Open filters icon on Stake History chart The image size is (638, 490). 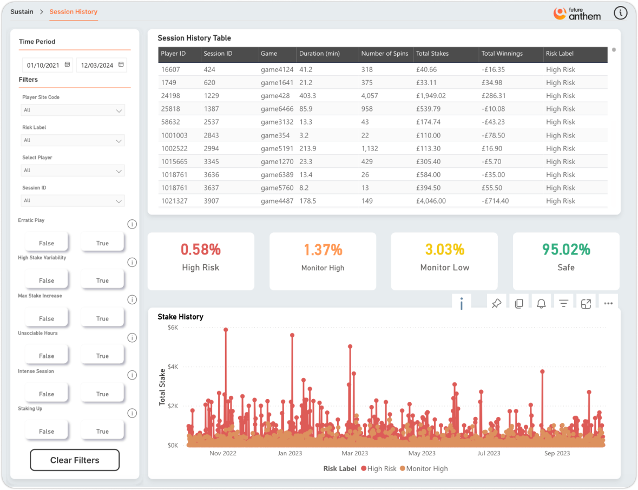(x=563, y=304)
